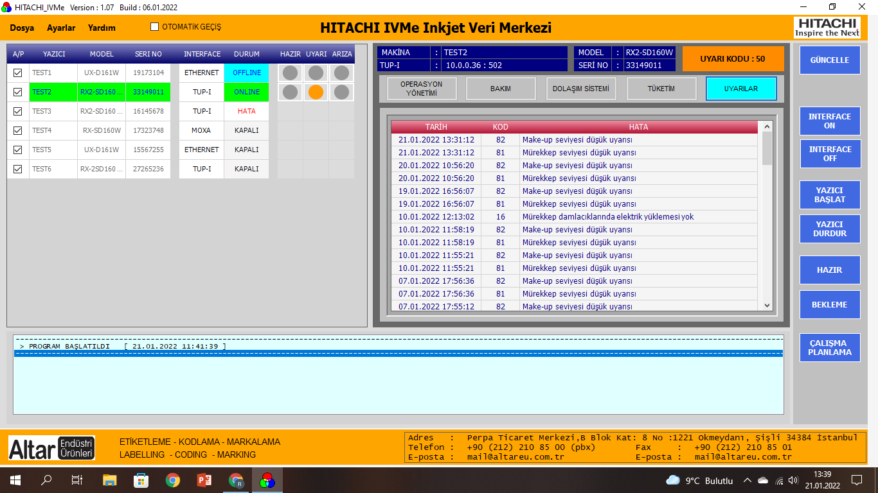Open Windows search from the taskbar
This screenshot has width=878, height=493.
point(46,480)
